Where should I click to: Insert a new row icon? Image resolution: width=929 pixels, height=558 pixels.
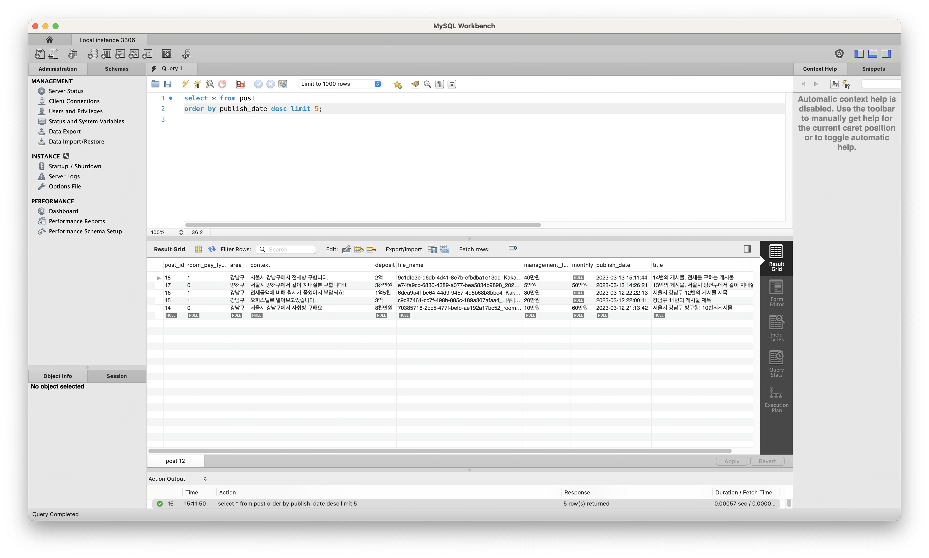point(358,249)
